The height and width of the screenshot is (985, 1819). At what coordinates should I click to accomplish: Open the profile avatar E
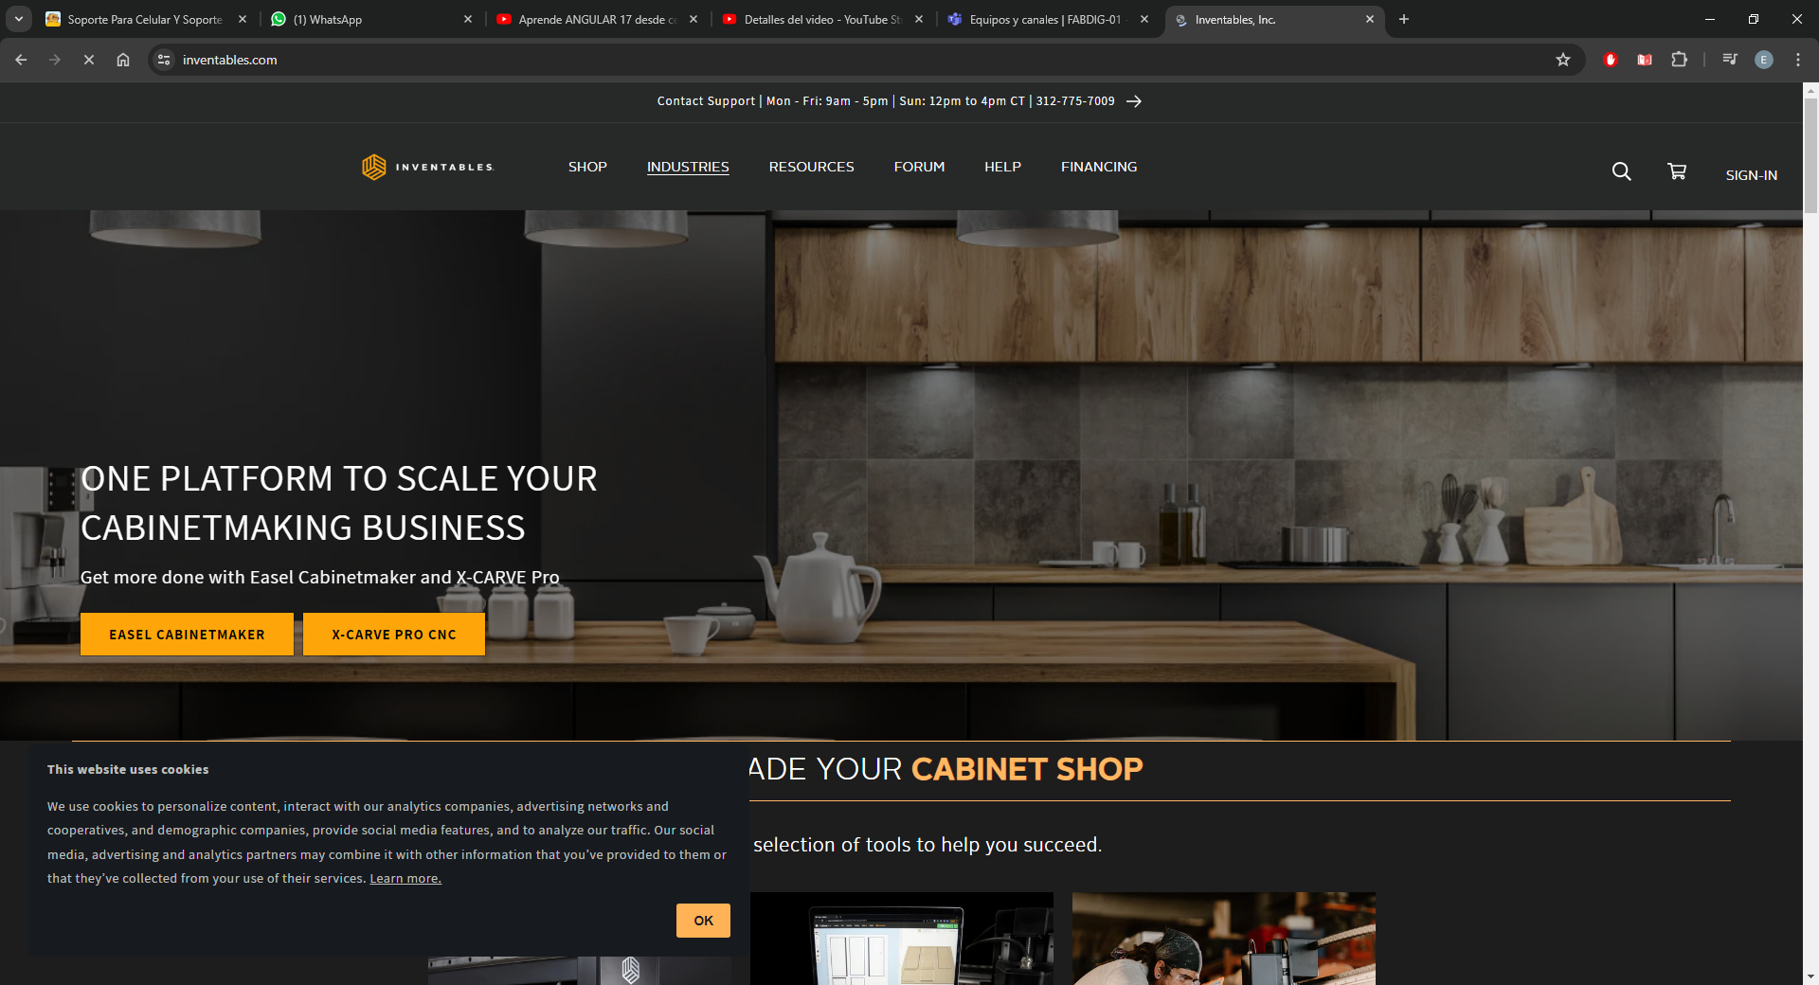[1764, 60]
